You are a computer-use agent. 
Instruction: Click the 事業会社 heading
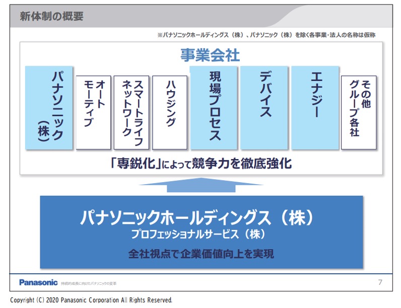click(x=210, y=55)
